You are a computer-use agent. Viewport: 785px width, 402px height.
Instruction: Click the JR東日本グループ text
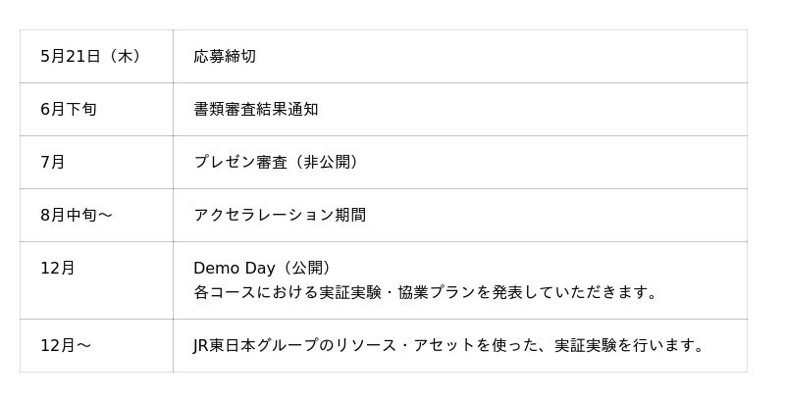pyautogui.click(x=255, y=346)
